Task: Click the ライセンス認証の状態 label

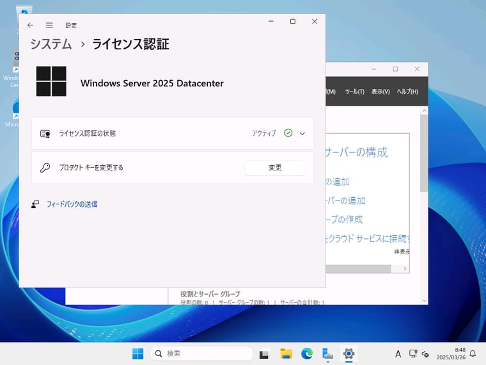Action: click(x=88, y=133)
